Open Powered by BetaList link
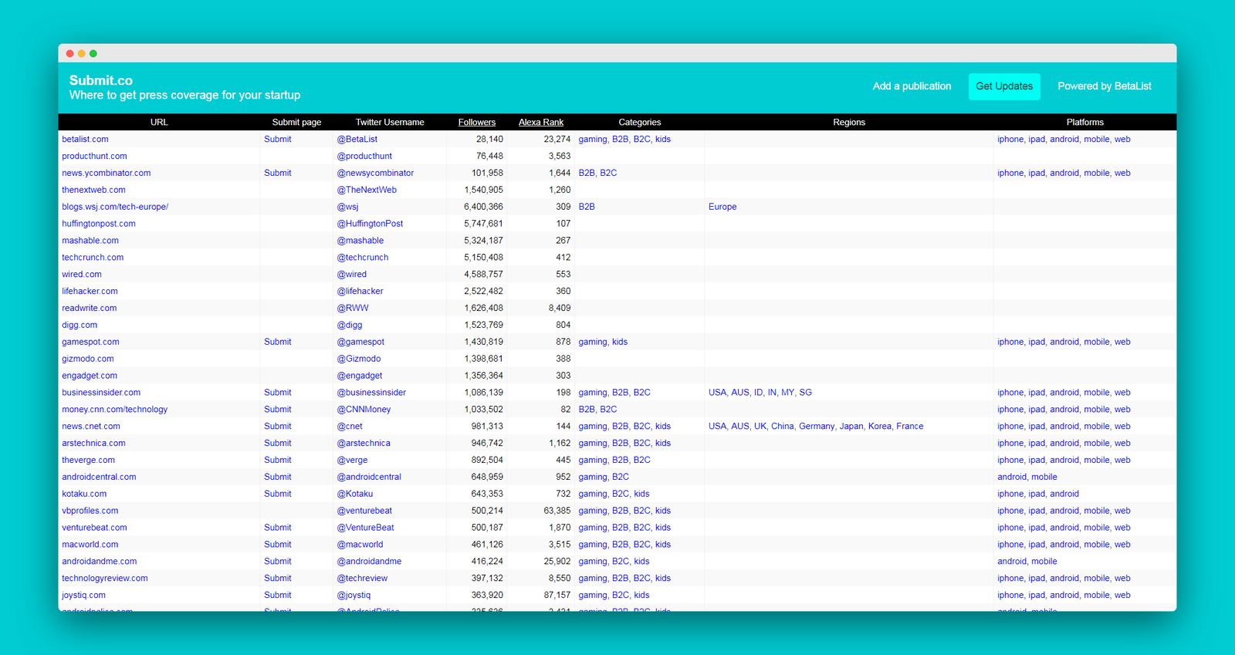The width and height of the screenshot is (1235, 655). tap(1105, 86)
